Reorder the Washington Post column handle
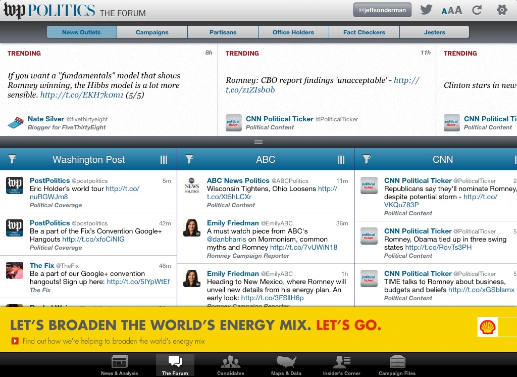The height and width of the screenshot is (377, 517). (164, 160)
